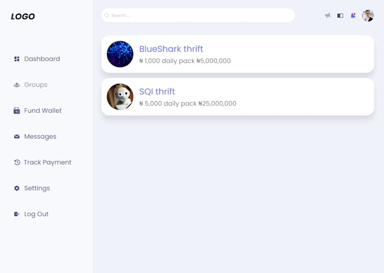Click the Messages envelope icon
Image resolution: width=384 pixels, height=273 pixels.
pyautogui.click(x=16, y=136)
